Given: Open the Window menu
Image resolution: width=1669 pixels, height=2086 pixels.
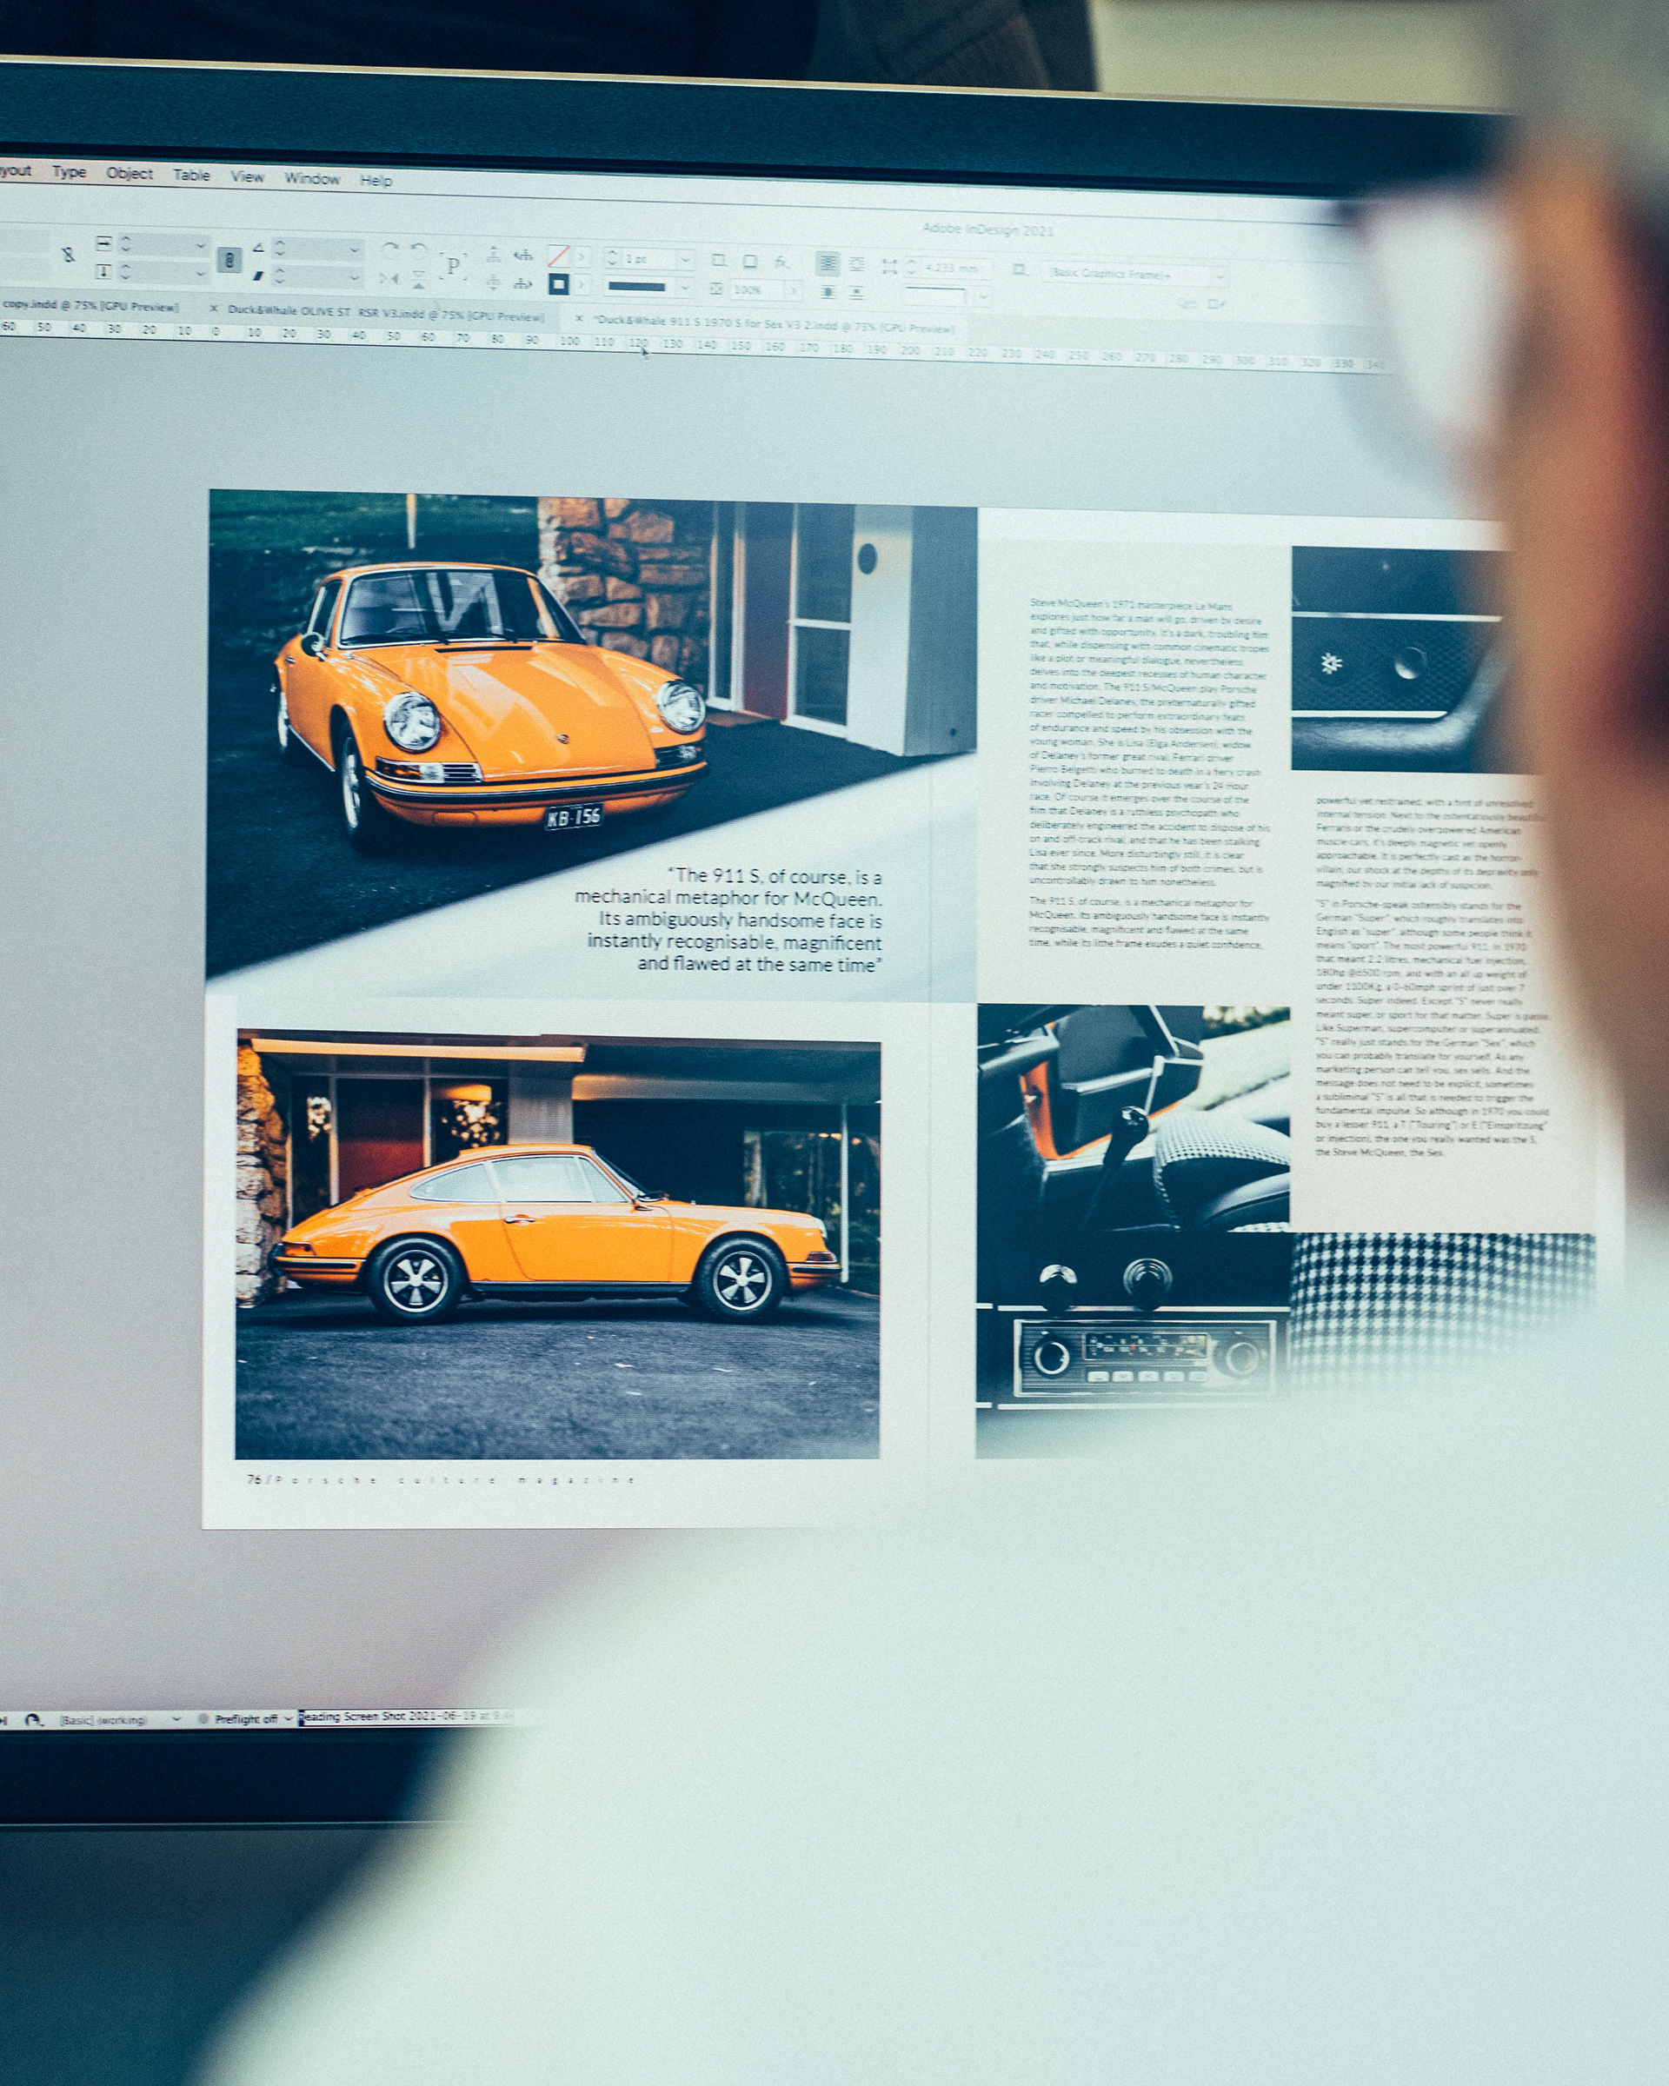Looking at the screenshot, I should (x=311, y=178).
